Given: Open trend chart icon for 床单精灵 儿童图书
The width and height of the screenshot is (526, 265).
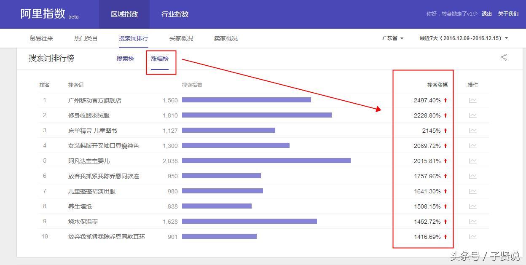Looking at the screenshot, I should tap(473, 131).
